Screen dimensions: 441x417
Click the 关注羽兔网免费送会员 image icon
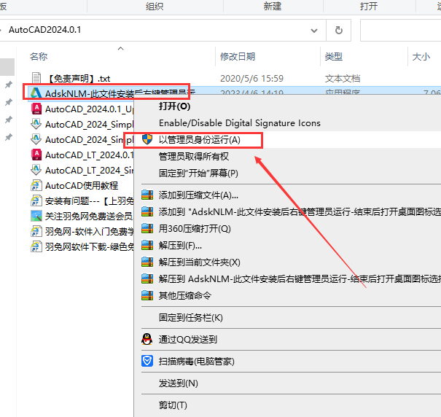point(36,216)
